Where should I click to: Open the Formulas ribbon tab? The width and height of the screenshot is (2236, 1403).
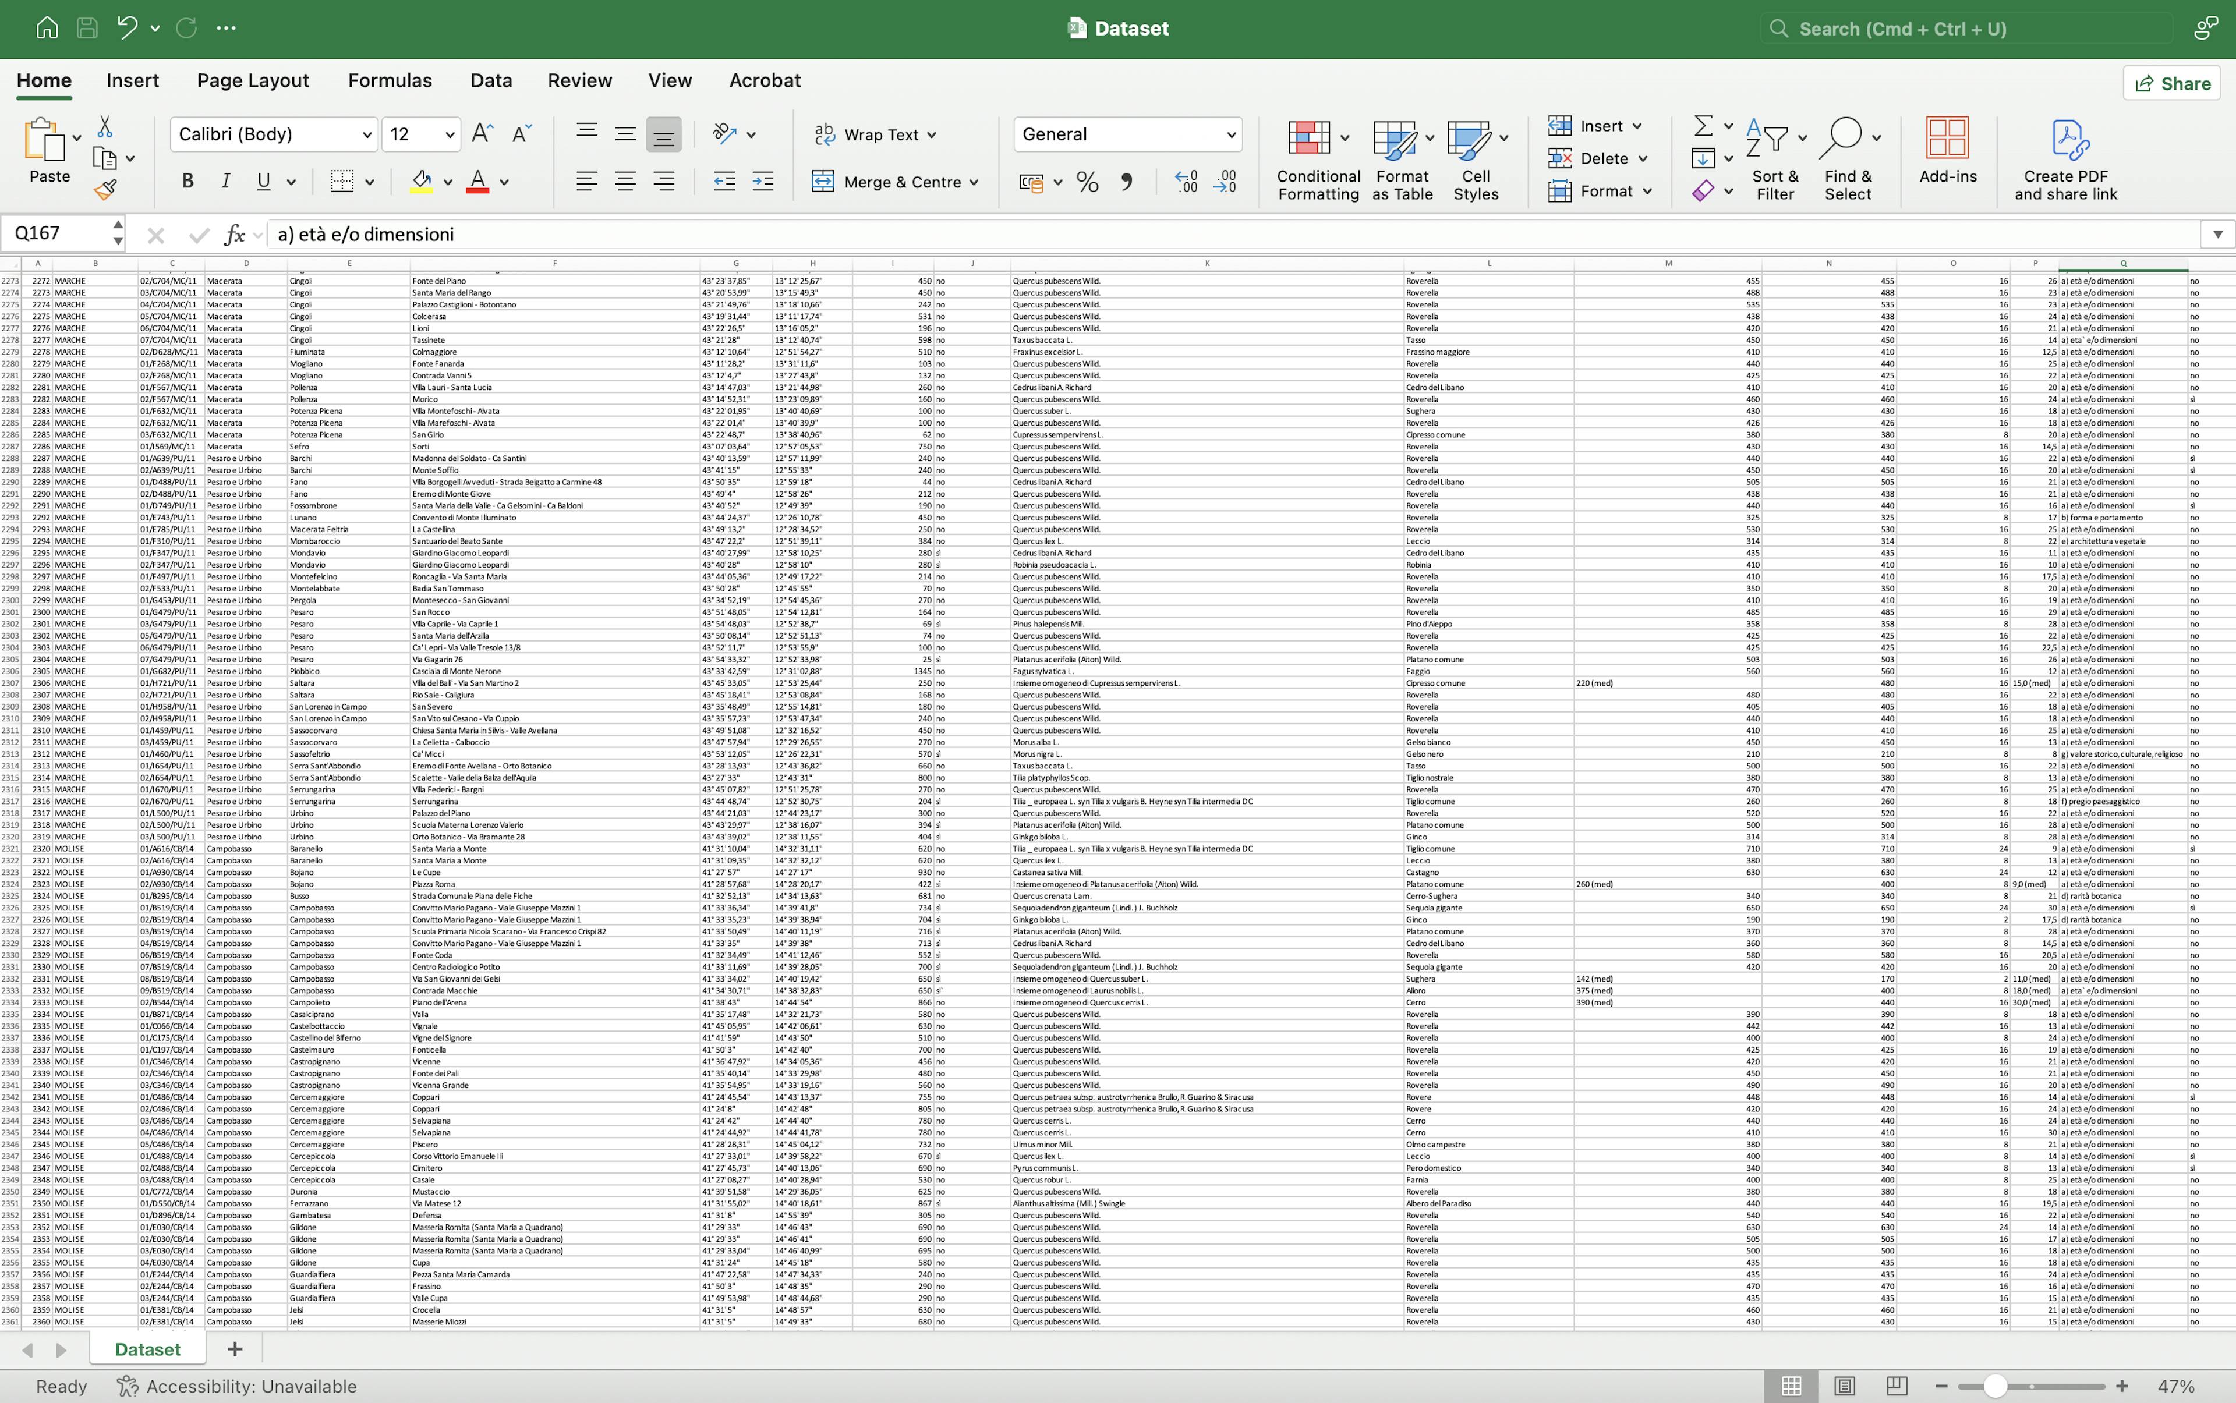(389, 81)
